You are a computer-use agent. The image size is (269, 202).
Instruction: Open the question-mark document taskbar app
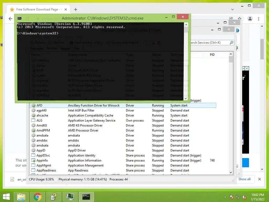54,196
